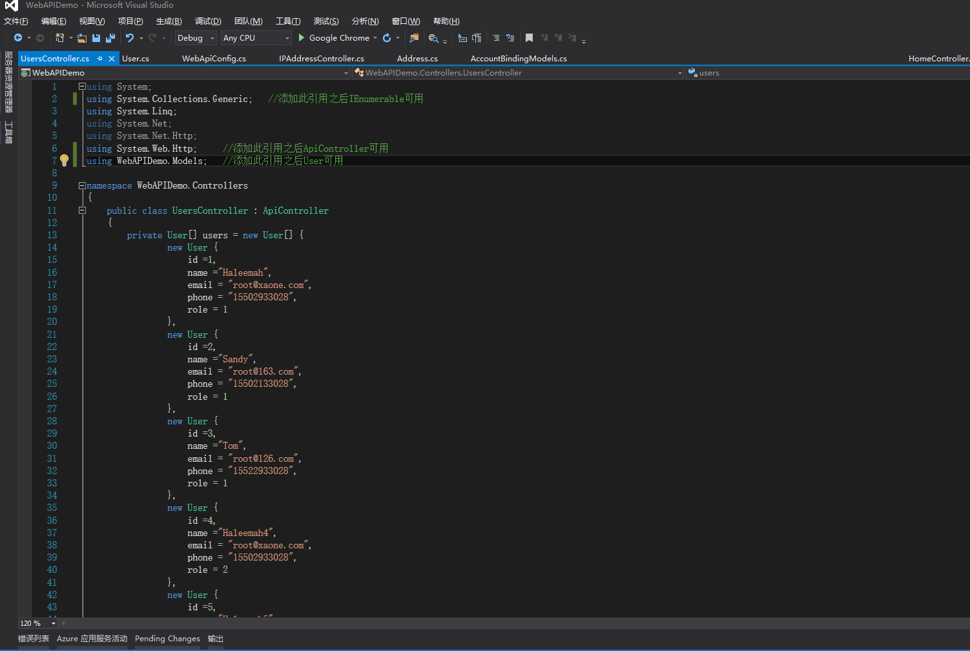Toggle a bookmark on current line

coord(529,38)
